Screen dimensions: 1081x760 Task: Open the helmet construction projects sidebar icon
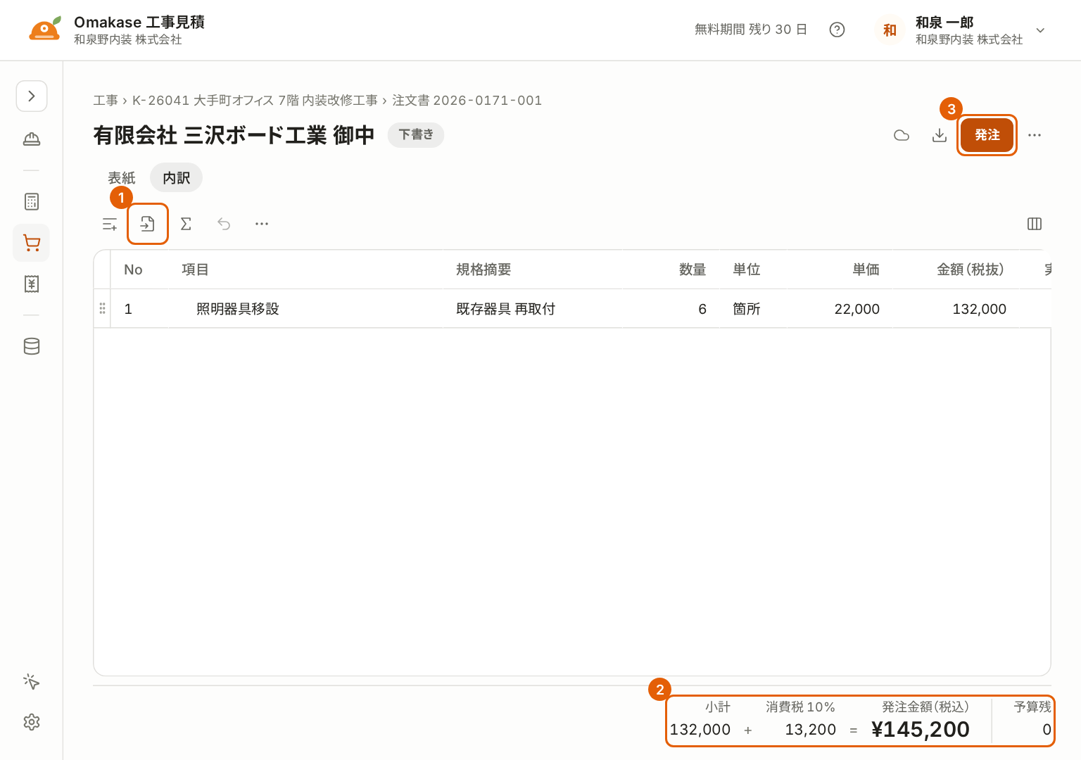(x=32, y=139)
